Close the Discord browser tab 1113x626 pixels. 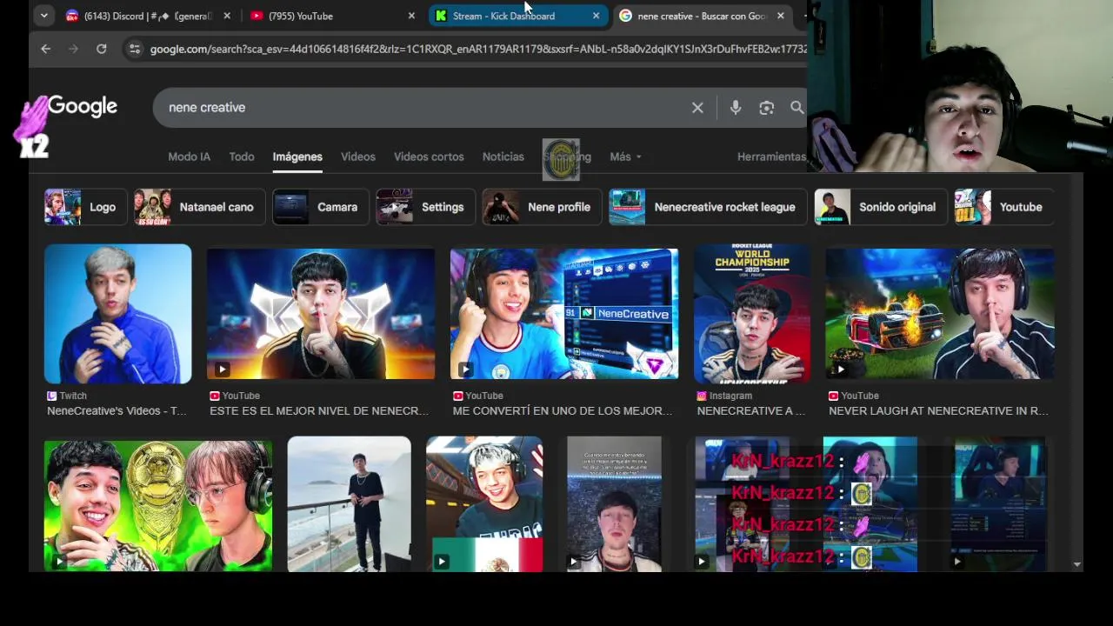(227, 16)
